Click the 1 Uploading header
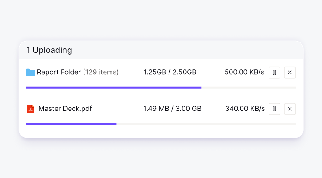322x178 pixels. (x=49, y=50)
